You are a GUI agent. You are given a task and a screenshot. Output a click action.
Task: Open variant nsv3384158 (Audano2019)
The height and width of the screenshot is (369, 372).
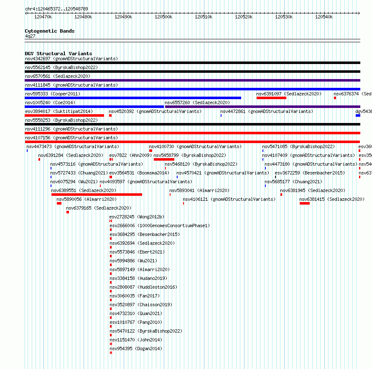[x=138, y=278]
